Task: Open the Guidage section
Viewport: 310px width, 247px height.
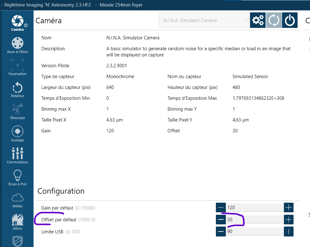Action: pos(17,133)
